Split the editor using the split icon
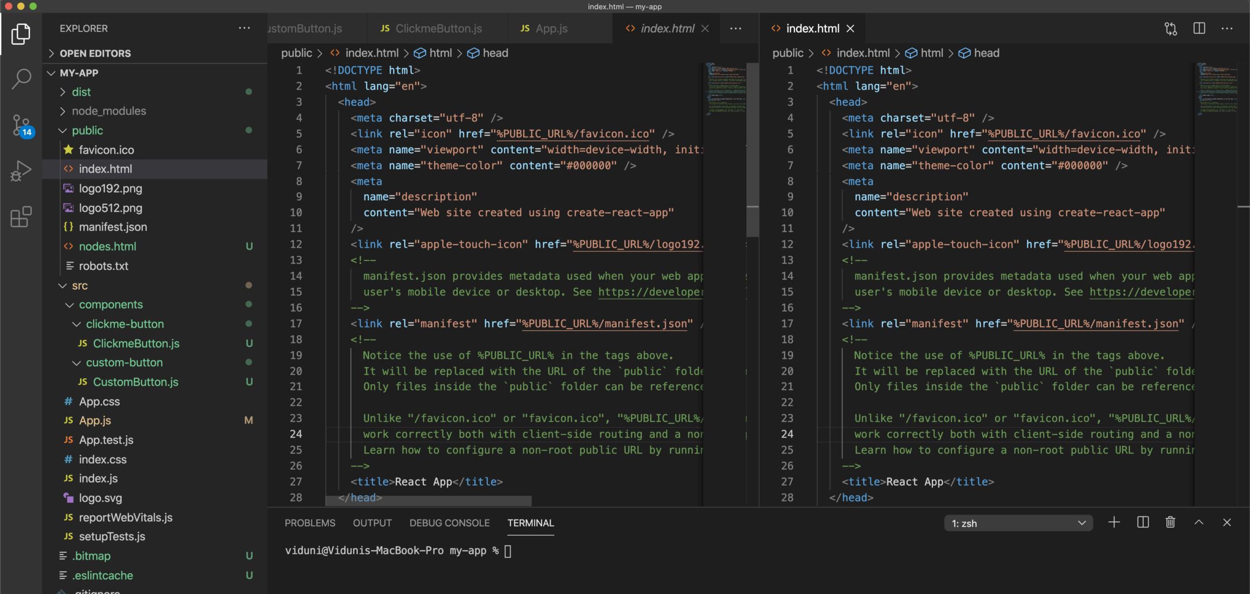Viewport: 1250px width, 594px height. (x=1199, y=29)
